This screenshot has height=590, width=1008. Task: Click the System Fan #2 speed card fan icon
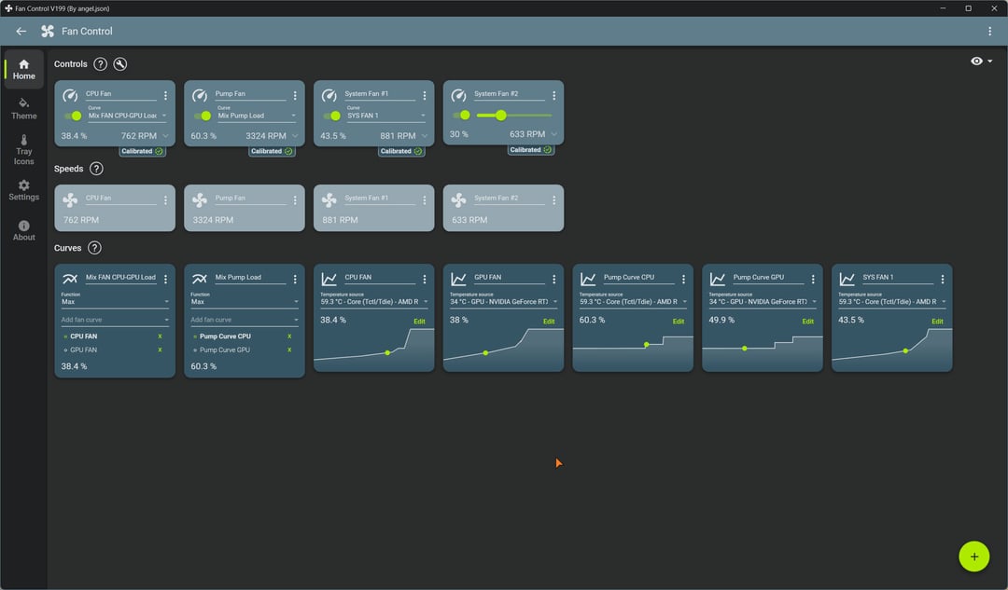pos(458,199)
